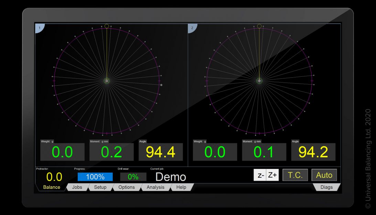Image resolution: width=376 pixels, height=215 pixels.
Task: Select yellow circle marker atop plane 1 plot
Action: (x=107, y=26)
